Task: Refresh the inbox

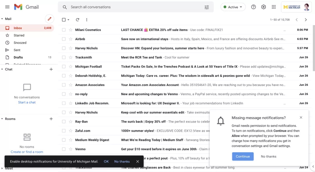Action: (78, 20)
